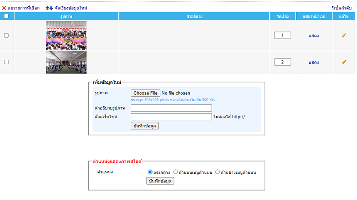
Task: Click บันทึกข้อมูล button in add-new form
Action: [144, 126]
